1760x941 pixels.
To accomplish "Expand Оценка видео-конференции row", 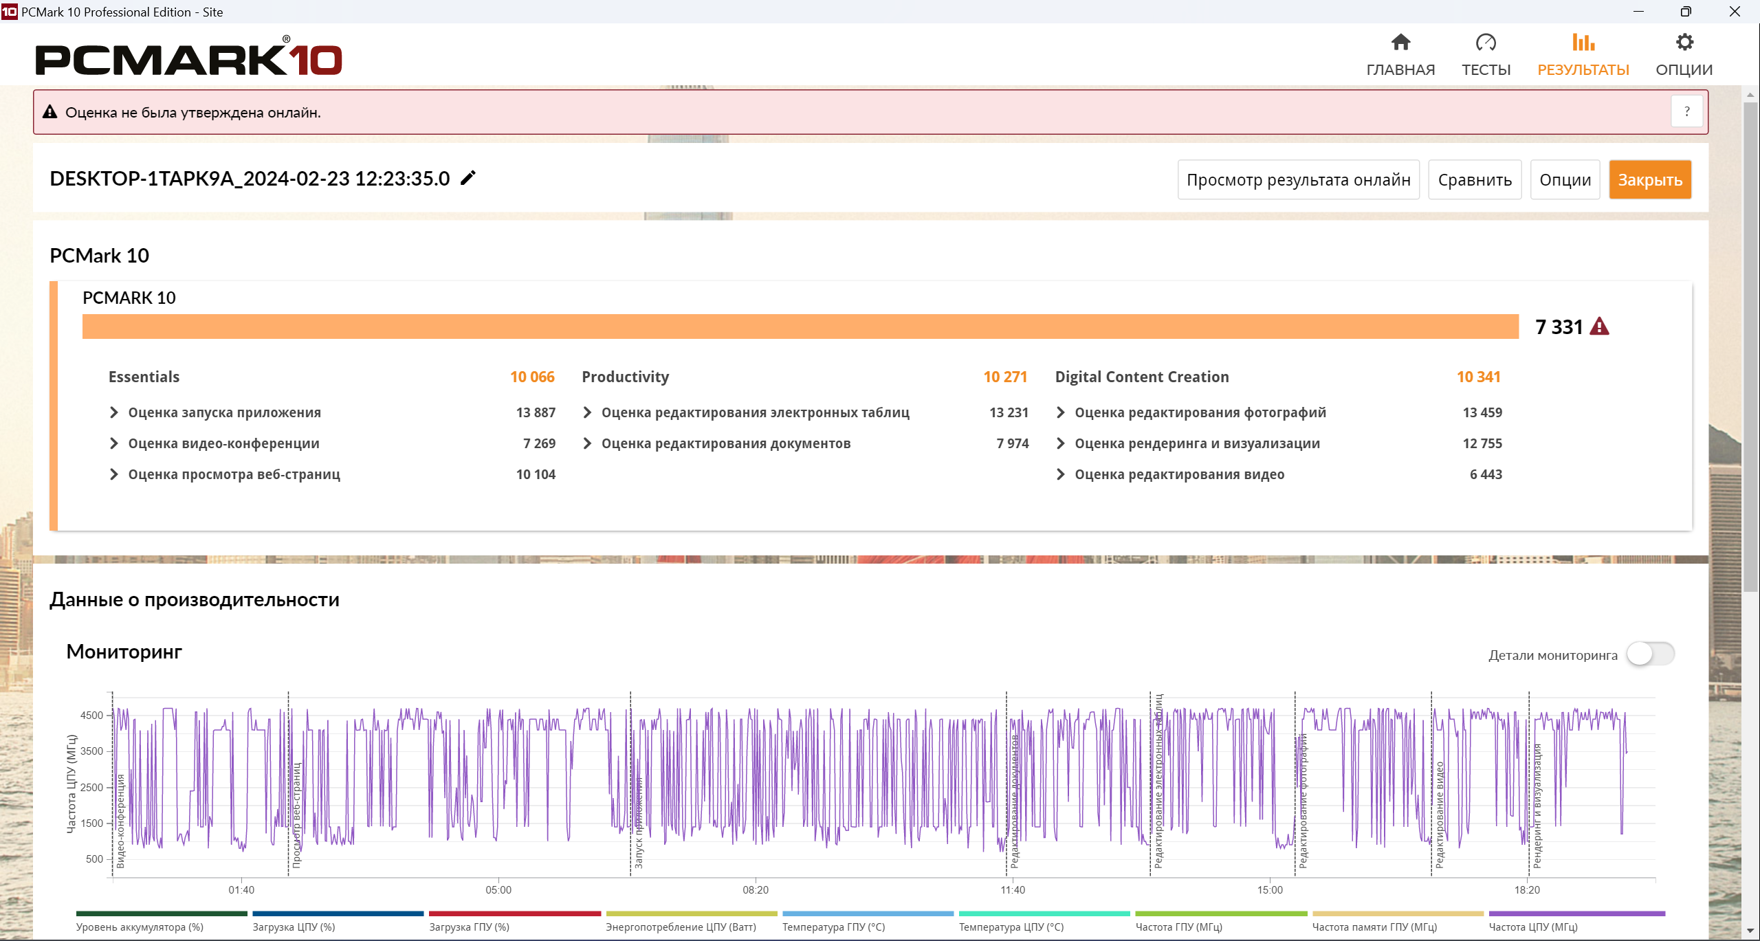I will point(114,443).
